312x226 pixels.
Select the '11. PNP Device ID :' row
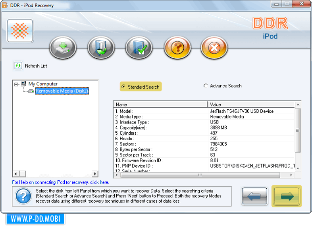pos(204,166)
